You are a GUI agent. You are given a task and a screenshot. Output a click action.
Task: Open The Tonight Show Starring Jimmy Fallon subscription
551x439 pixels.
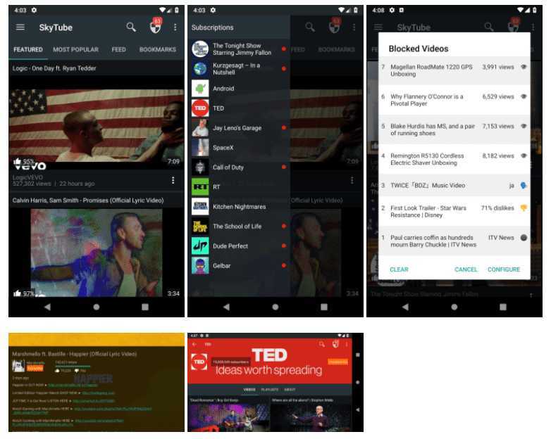(239, 49)
